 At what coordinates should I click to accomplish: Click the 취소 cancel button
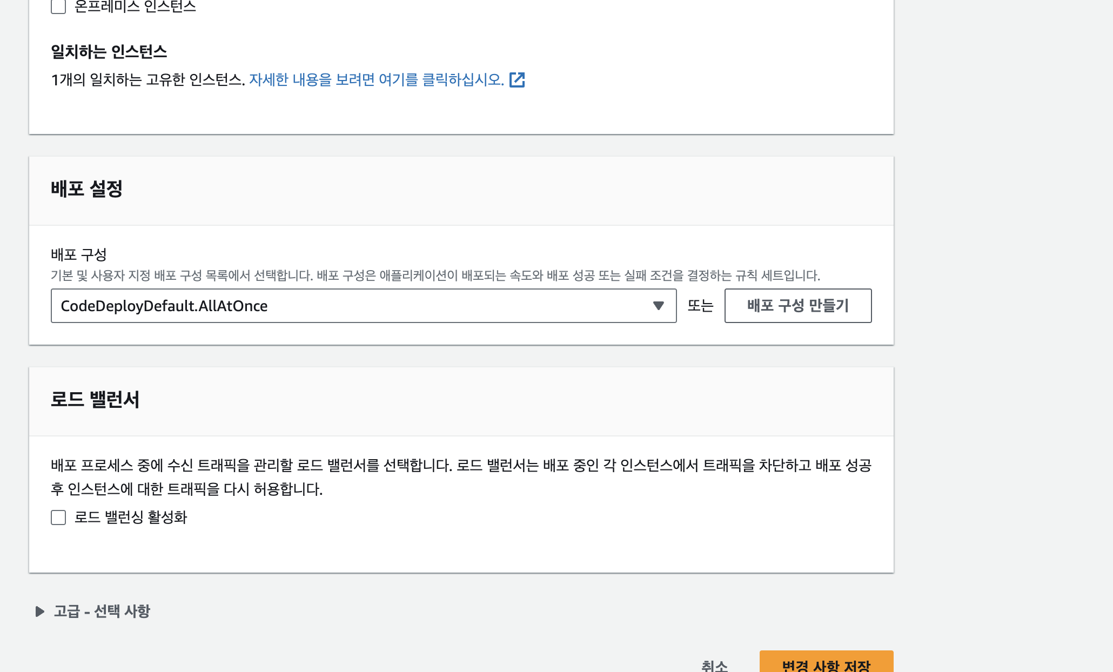(x=714, y=665)
